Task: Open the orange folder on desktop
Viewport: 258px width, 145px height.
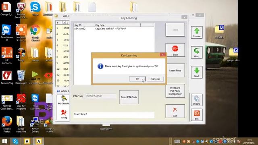Action: coord(35,55)
